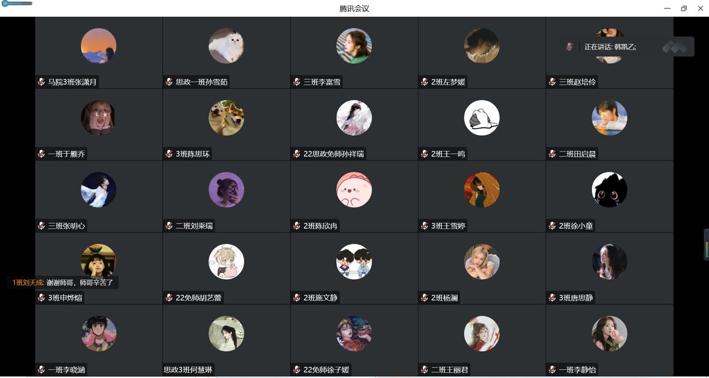
Task: Select the black cat avatar of 2班徐小童
Action: pyautogui.click(x=609, y=190)
